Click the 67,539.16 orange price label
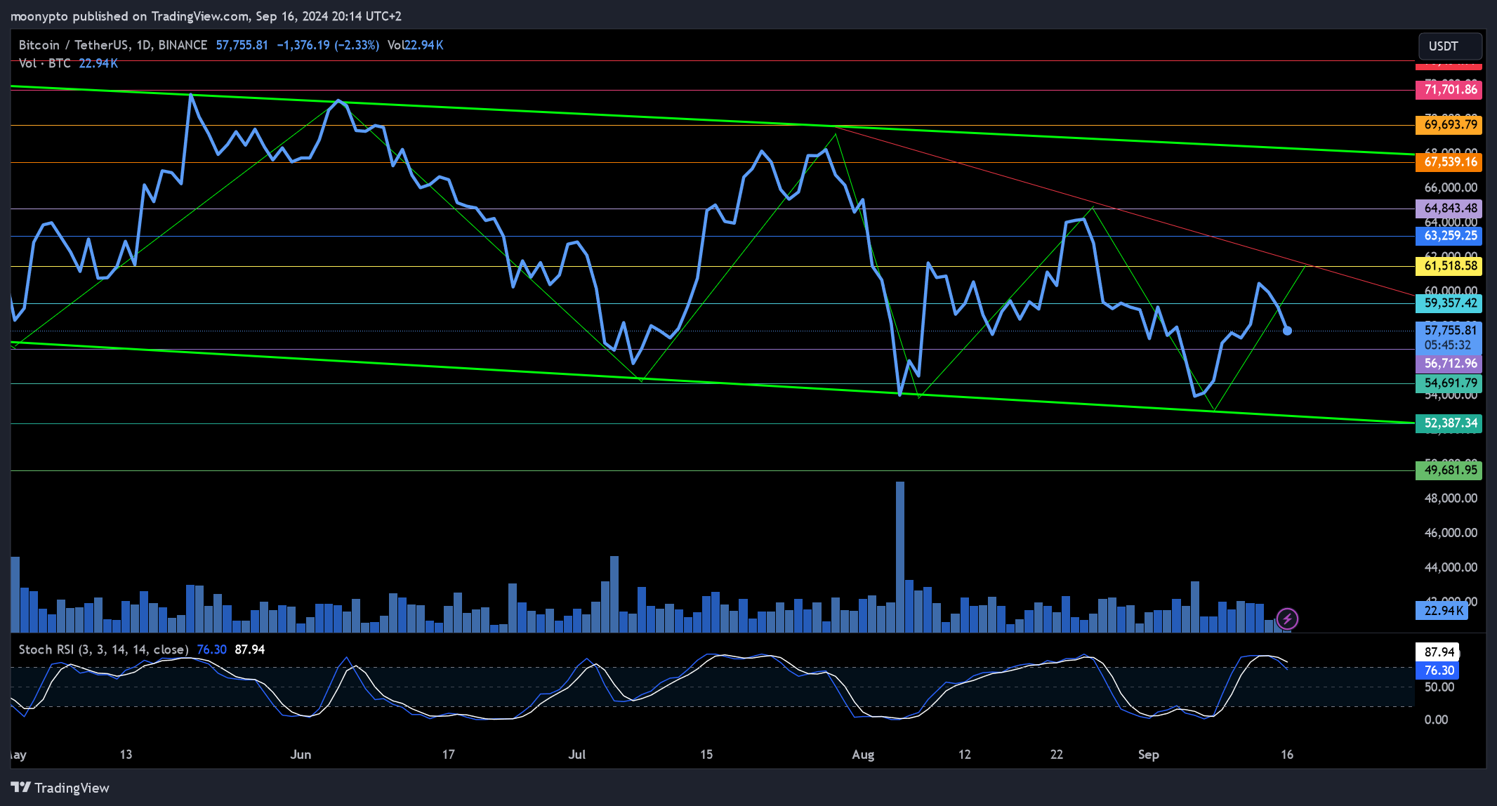This screenshot has height=806, width=1497. 1449,162
